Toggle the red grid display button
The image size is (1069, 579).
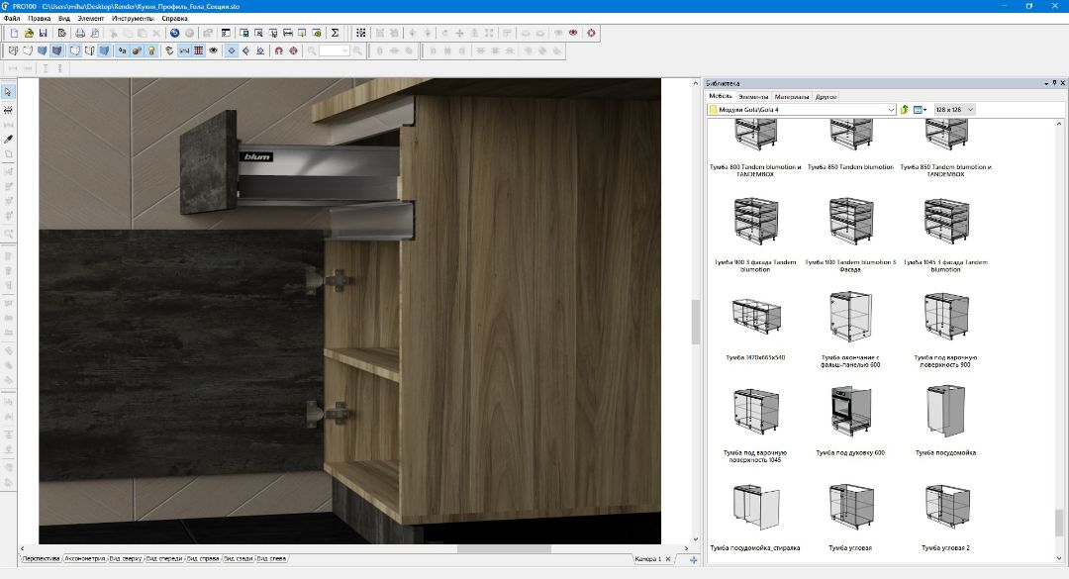(x=198, y=50)
